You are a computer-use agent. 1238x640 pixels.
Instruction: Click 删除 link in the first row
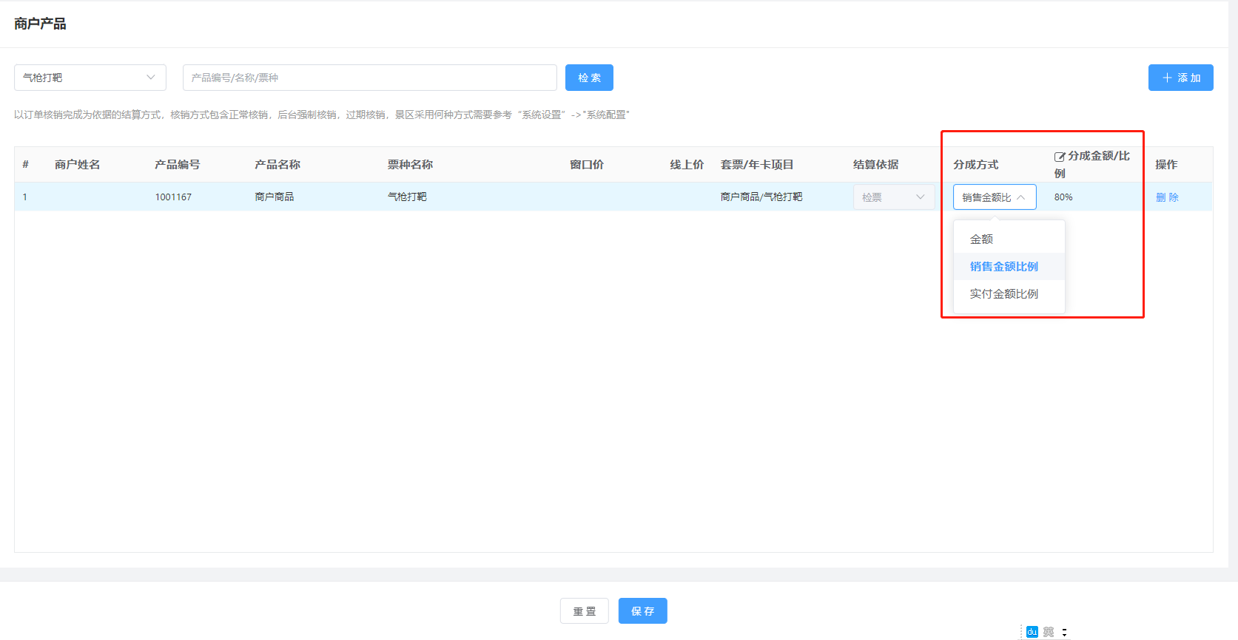[x=1167, y=197]
